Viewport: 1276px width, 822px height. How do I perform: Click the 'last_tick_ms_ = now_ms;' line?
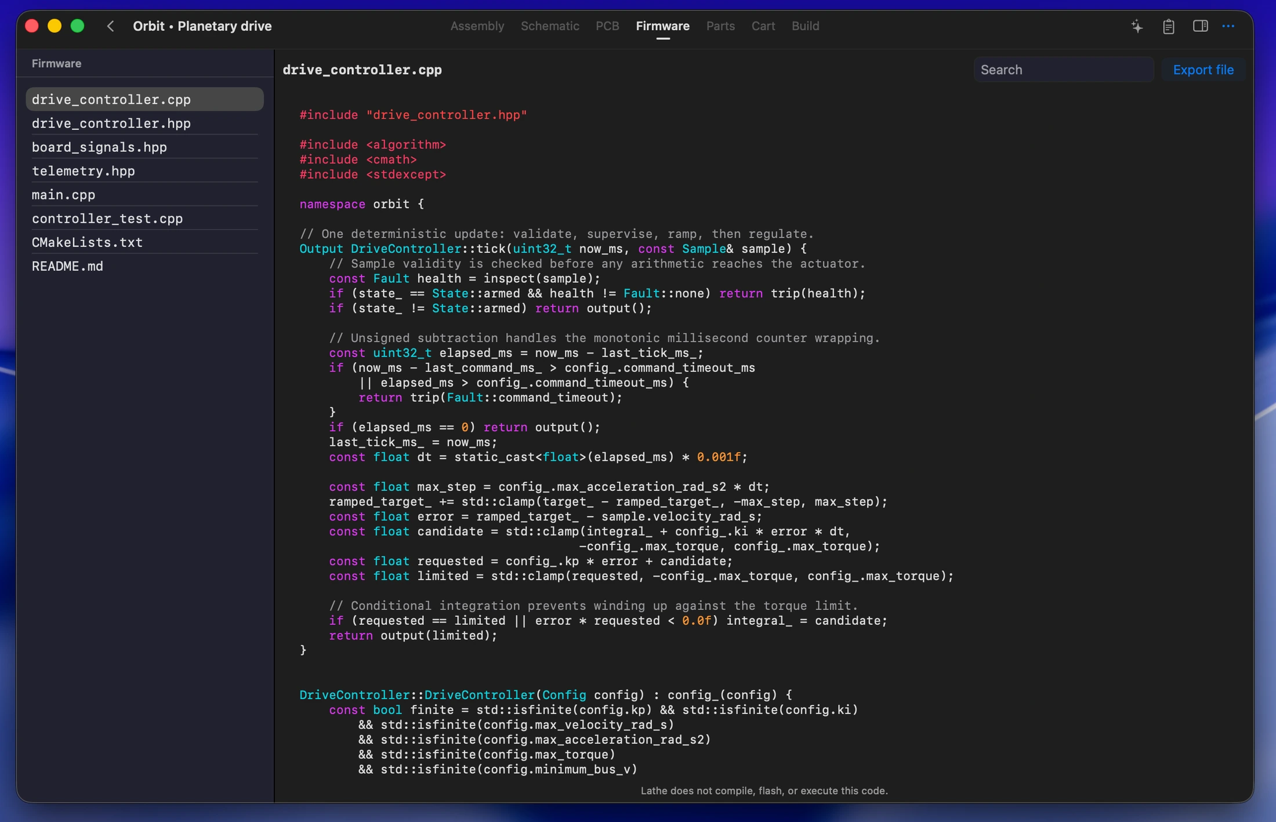coord(413,442)
